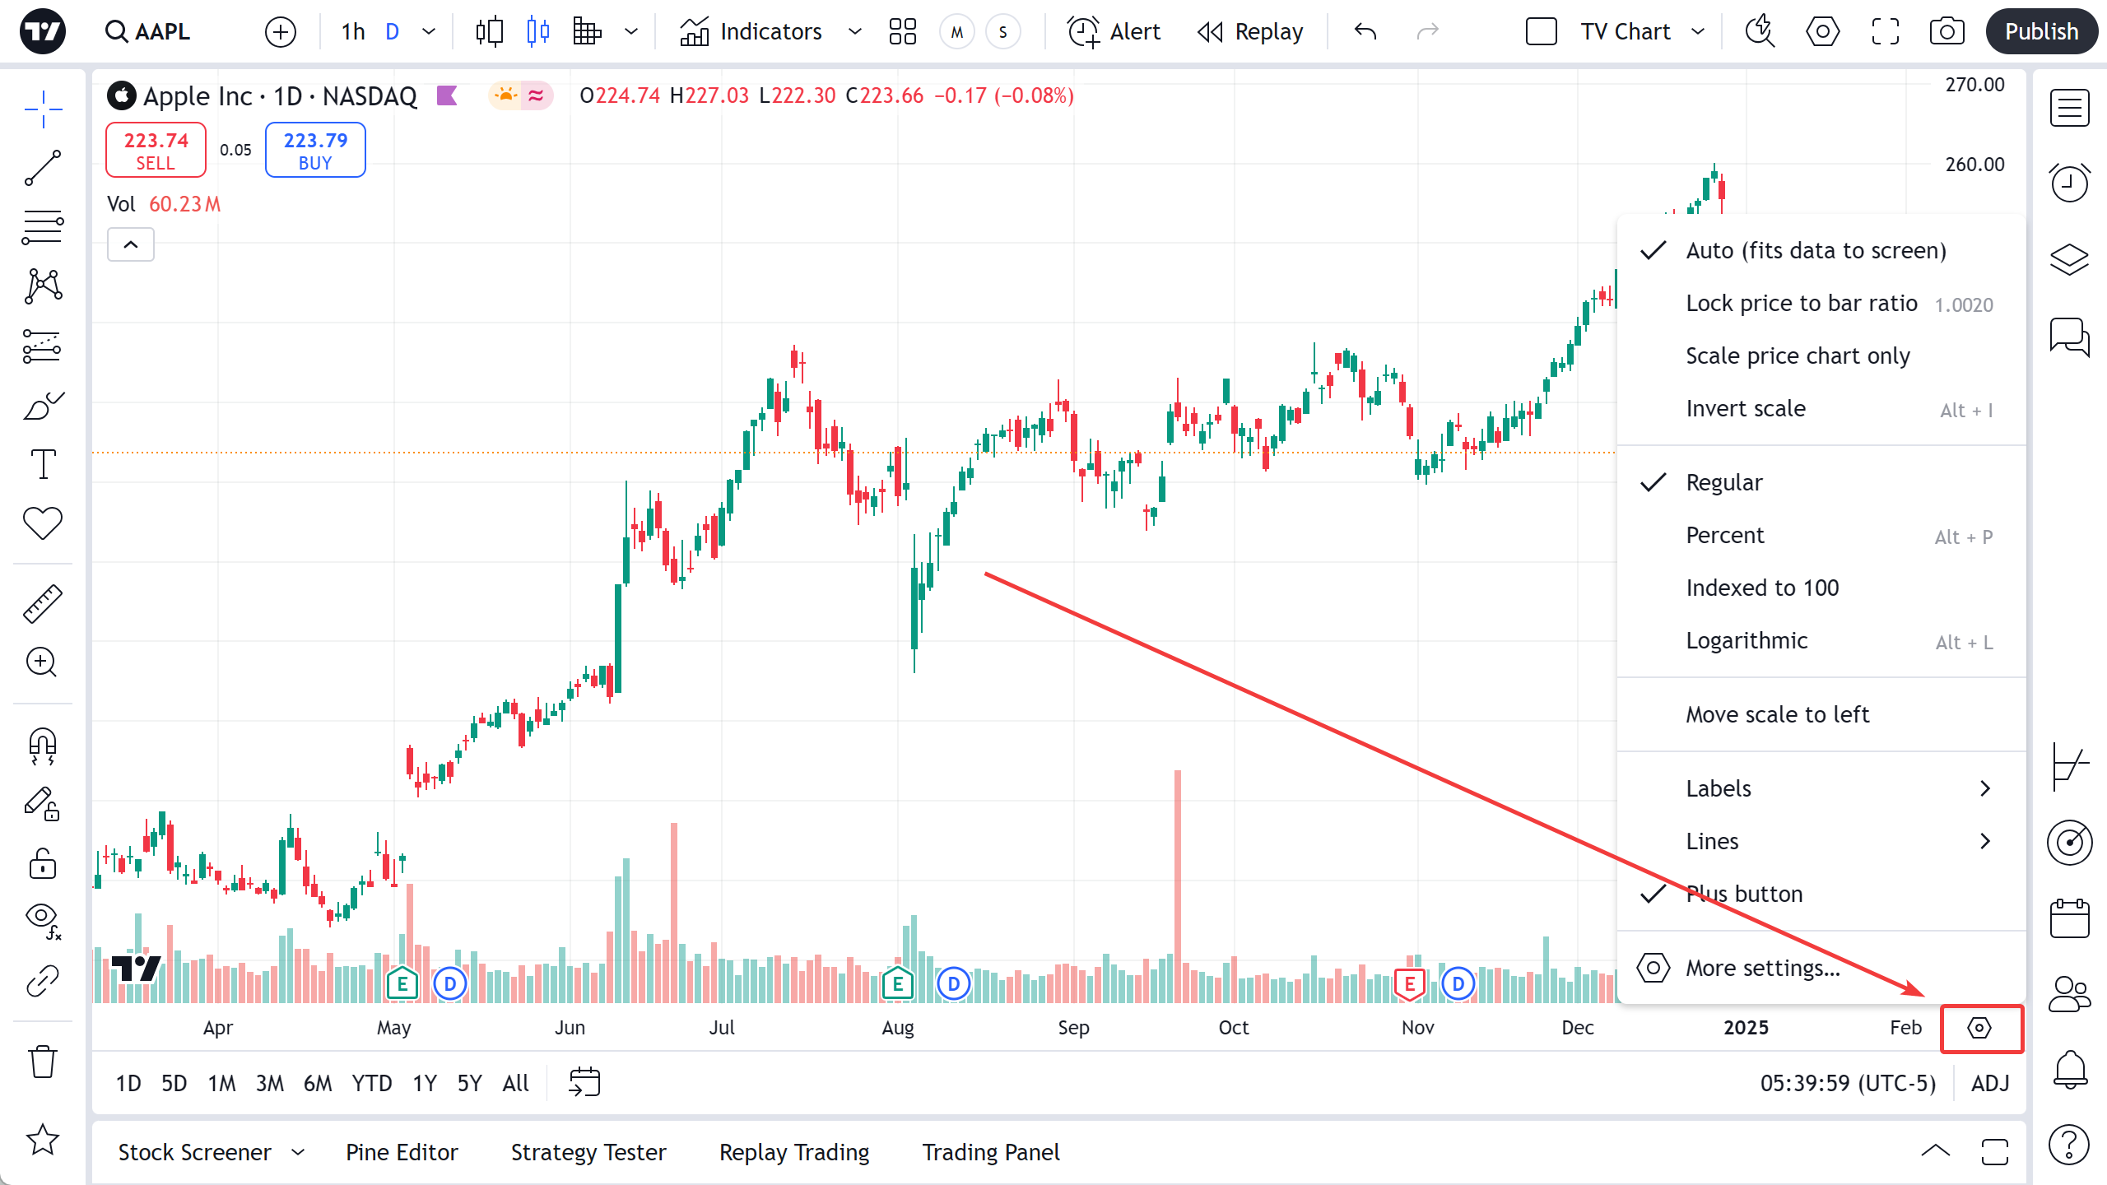This screenshot has height=1185, width=2107.
Task: Activate the magnet mode icon
Action: [x=43, y=746]
